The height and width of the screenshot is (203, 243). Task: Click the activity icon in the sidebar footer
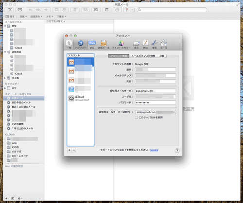tap(13, 198)
